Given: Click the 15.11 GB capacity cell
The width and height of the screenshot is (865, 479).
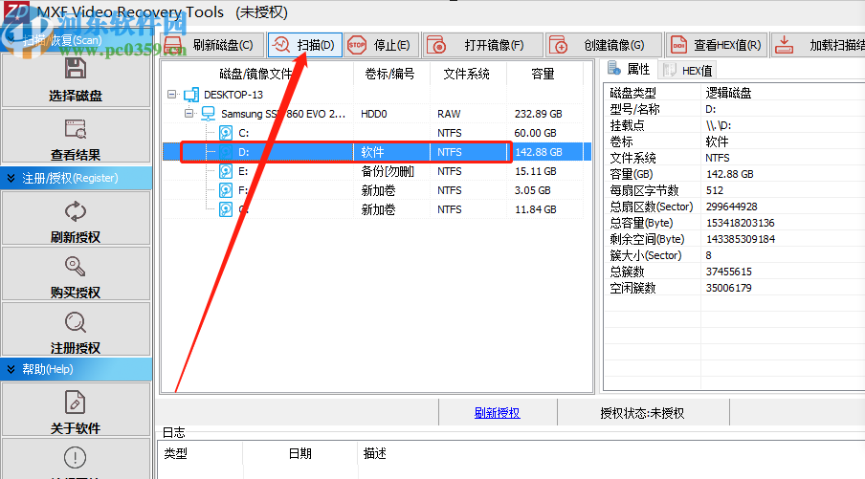Looking at the screenshot, I should tap(535, 171).
